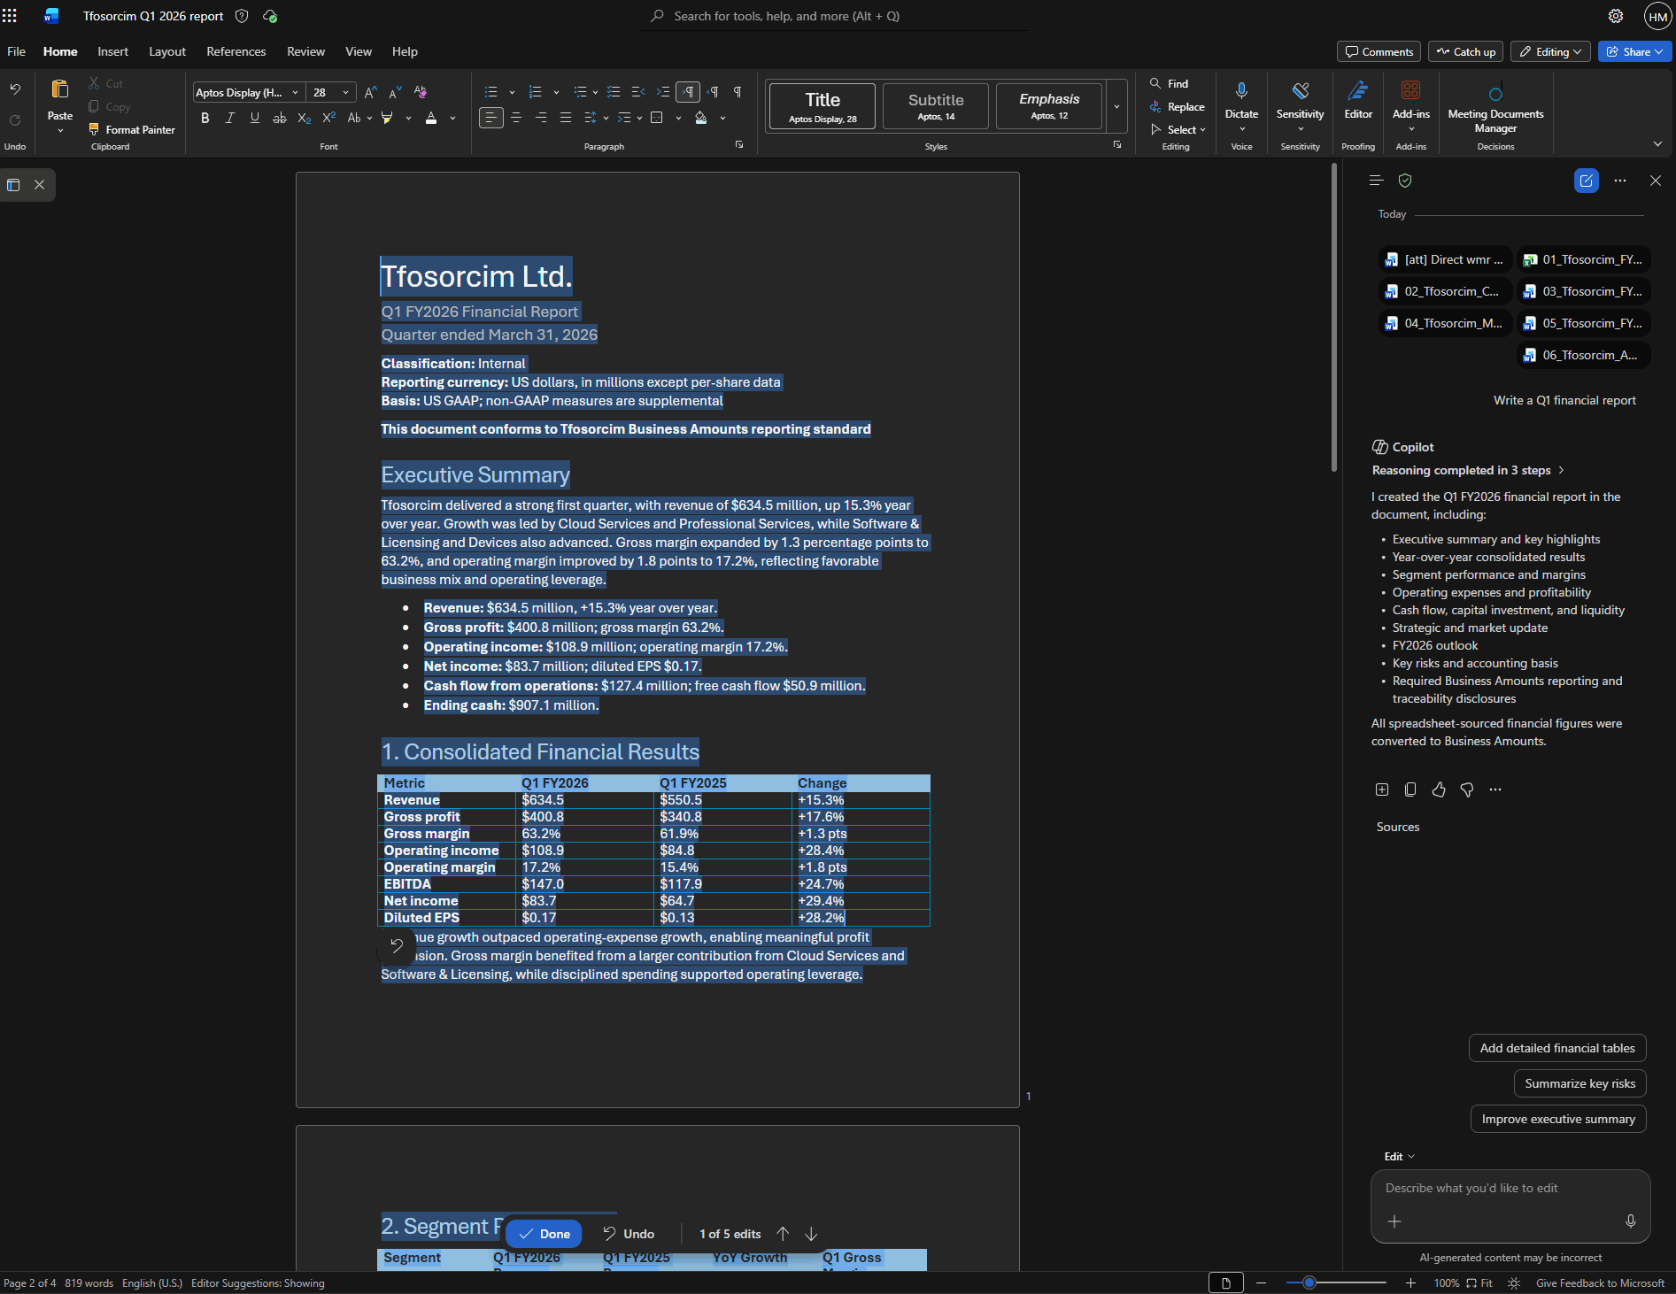Apply superscript formatting

(x=329, y=118)
